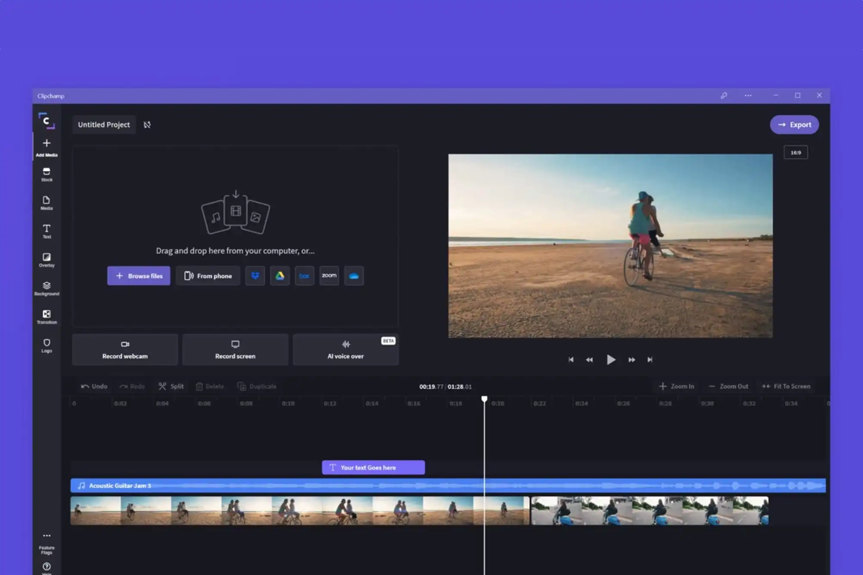The height and width of the screenshot is (575, 863).
Task: Import from Zoom
Action: pos(329,276)
